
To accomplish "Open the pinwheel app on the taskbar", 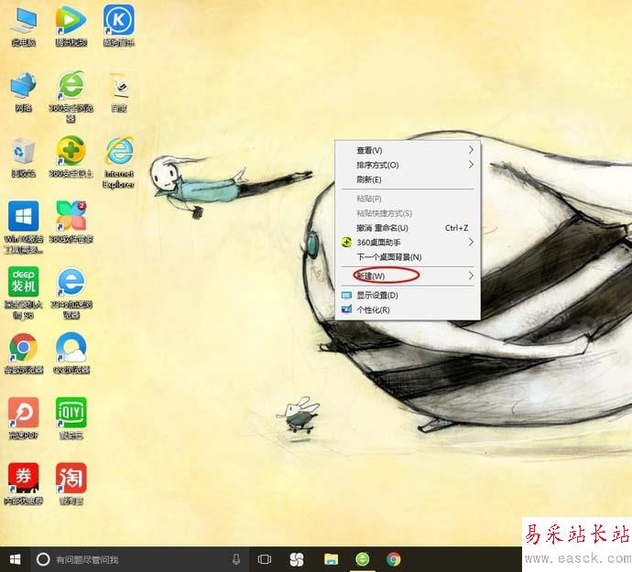I will [x=297, y=559].
